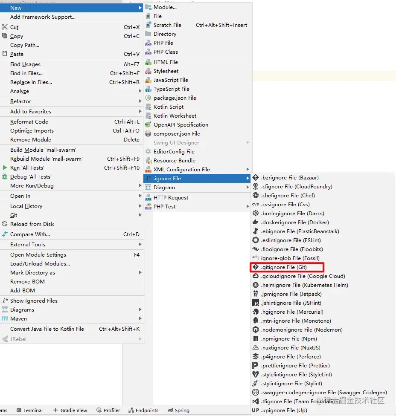The height and width of the screenshot is (416, 396).
Task: Click the Module icon in New submenu
Action: [x=148, y=7]
